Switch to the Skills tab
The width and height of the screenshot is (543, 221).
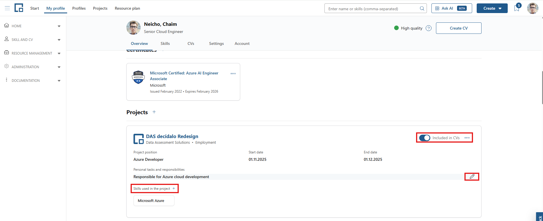coord(165,43)
